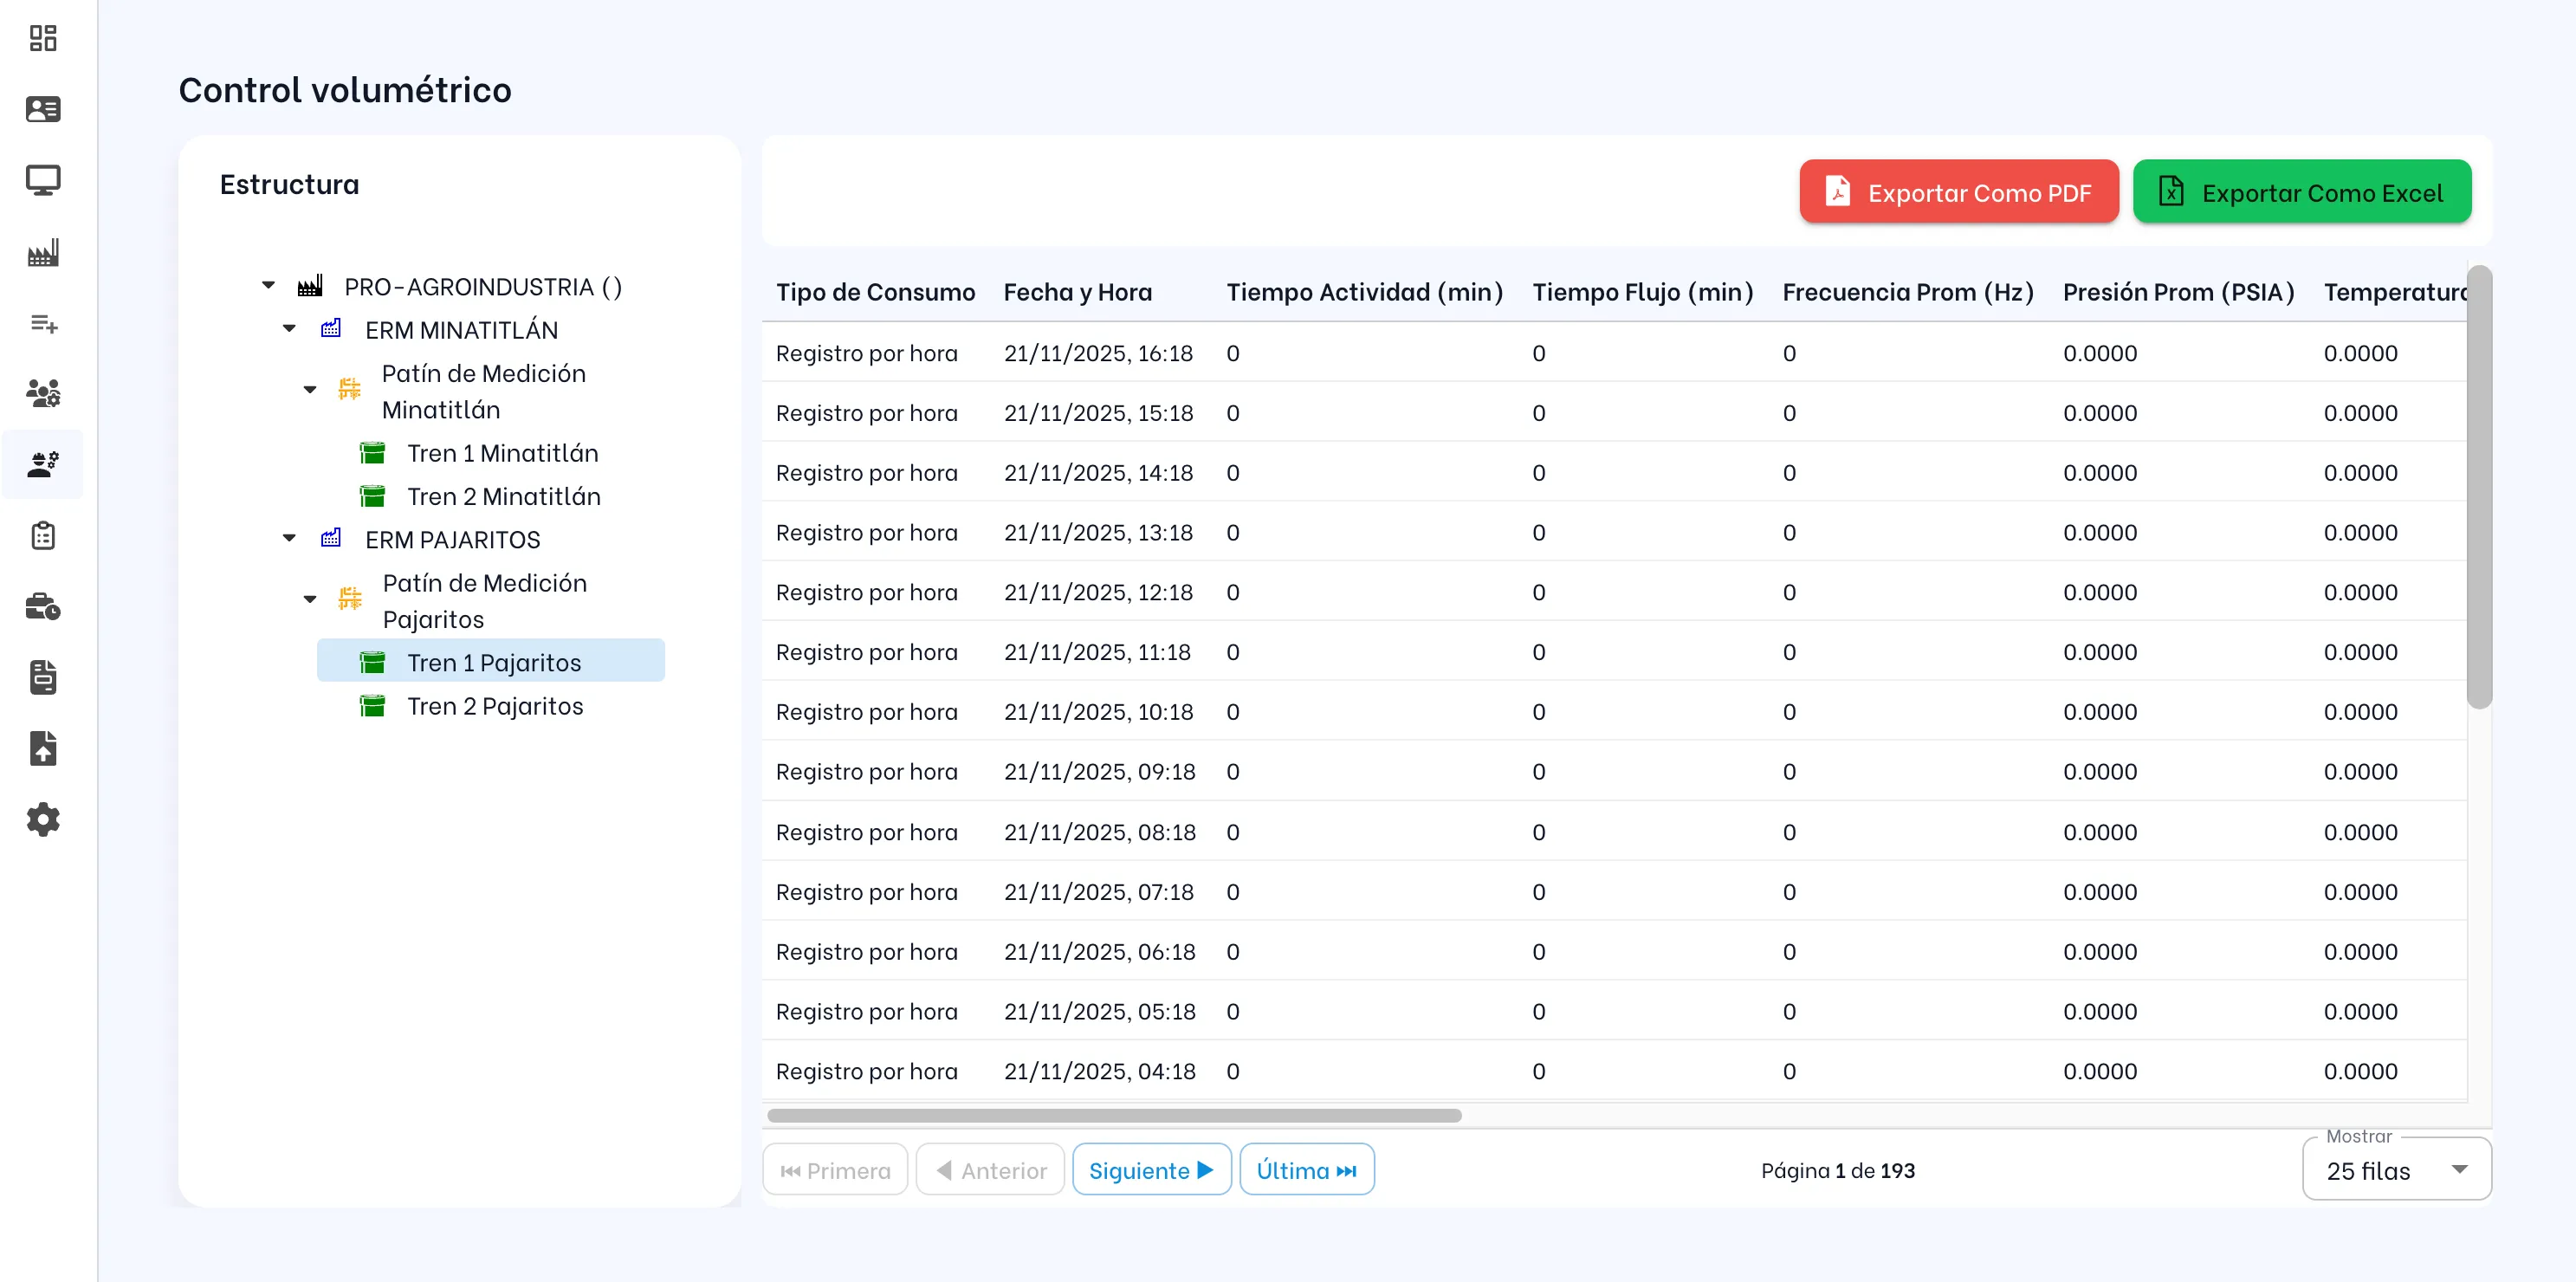Viewport: 2576px width, 1282px height.
Task: Click the vertical table scrollbar
Action: [x=2478, y=487]
